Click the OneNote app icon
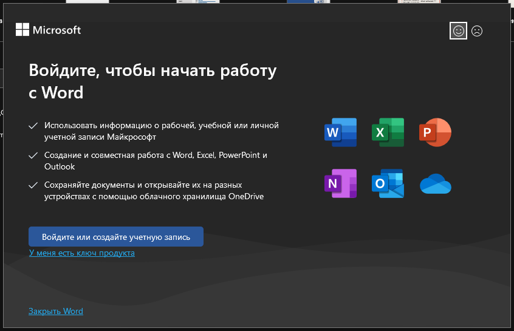The image size is (514, 331). tap(340, 183)
